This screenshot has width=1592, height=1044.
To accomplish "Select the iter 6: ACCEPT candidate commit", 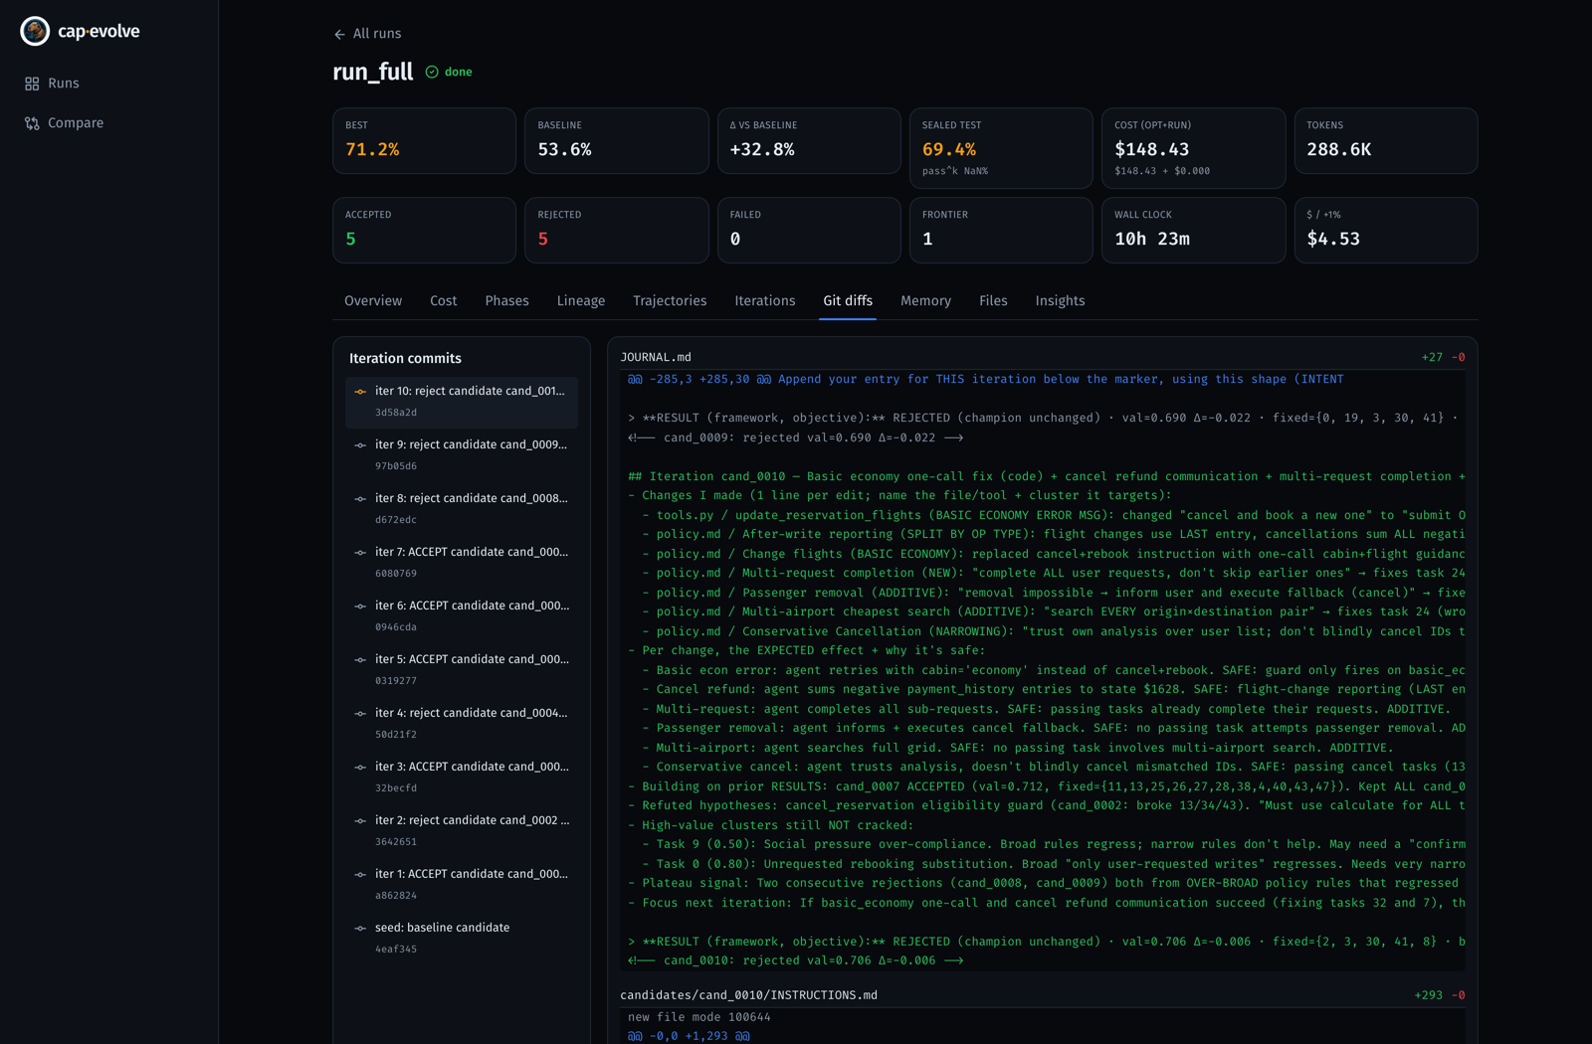I will tap(462, 616).
